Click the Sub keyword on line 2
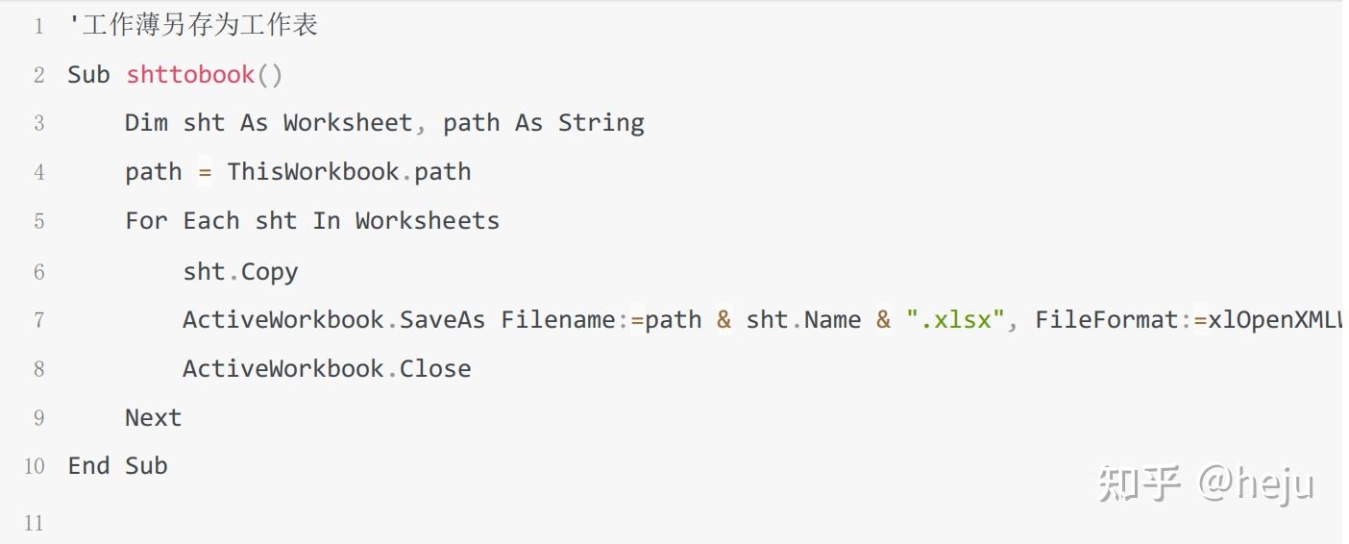Image resolution: width=1349 pixels, height=544 pixels. coord(88,75)
